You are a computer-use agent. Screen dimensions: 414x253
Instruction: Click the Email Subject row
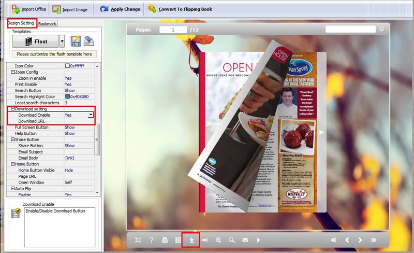(x=50, y=151)
